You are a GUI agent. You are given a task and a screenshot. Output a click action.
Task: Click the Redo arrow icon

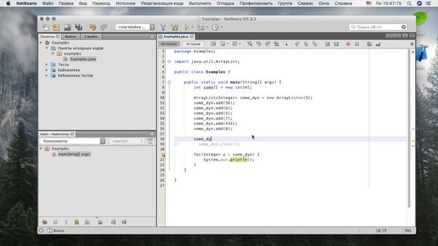pyautogui.click(x=104, y=27)
